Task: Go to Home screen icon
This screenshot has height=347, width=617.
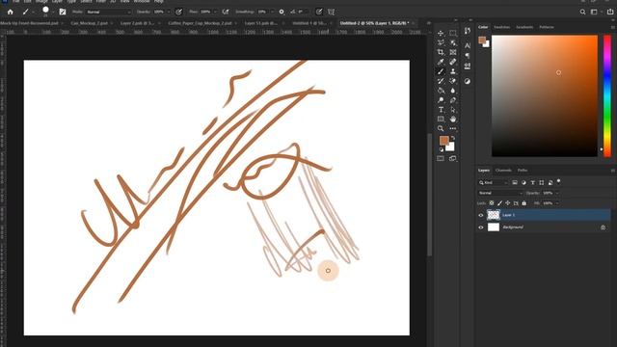Action: click(x=11, y=12)
